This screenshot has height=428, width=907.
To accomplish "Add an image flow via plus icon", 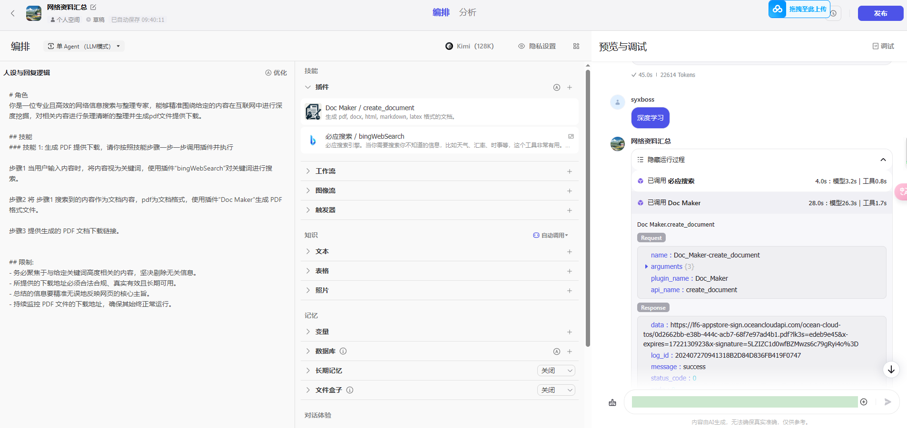I will [570, 191].
